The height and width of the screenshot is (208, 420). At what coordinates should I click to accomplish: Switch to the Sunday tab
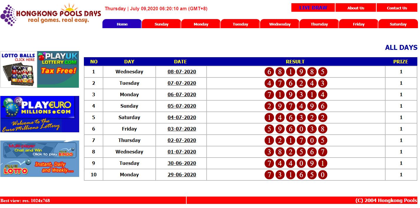point(161,24)
